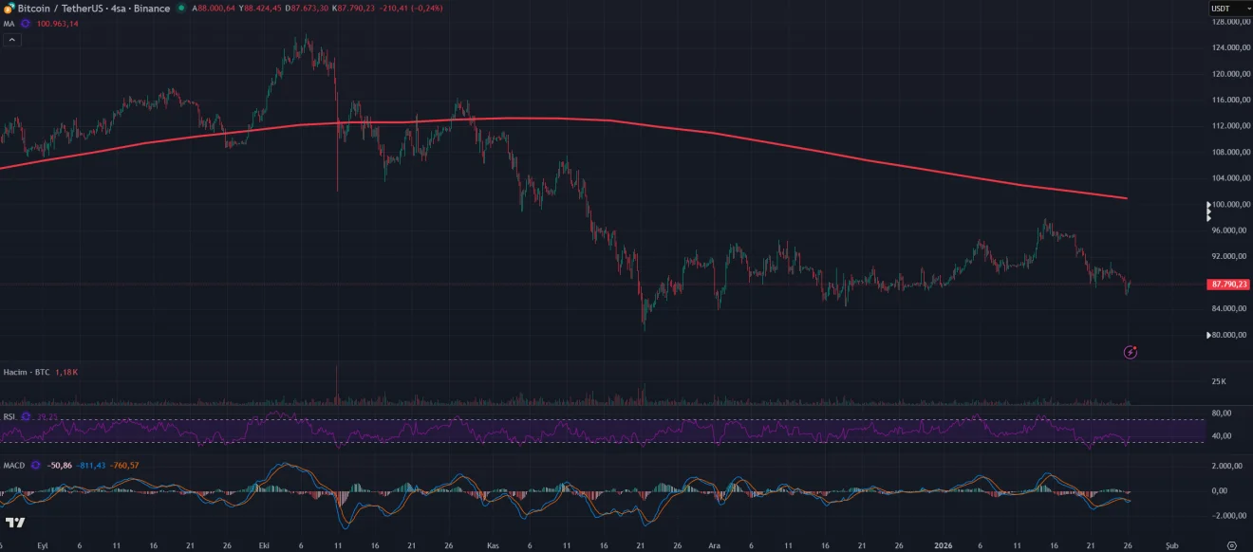Click the purple RSI indicator icon
Screen dimensions: 1253x552
pyautogui.click(x=26, y=416)
